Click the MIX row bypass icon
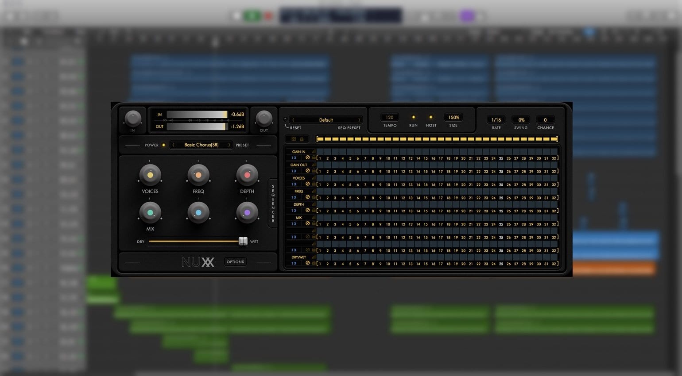 [x=307, y=223]
